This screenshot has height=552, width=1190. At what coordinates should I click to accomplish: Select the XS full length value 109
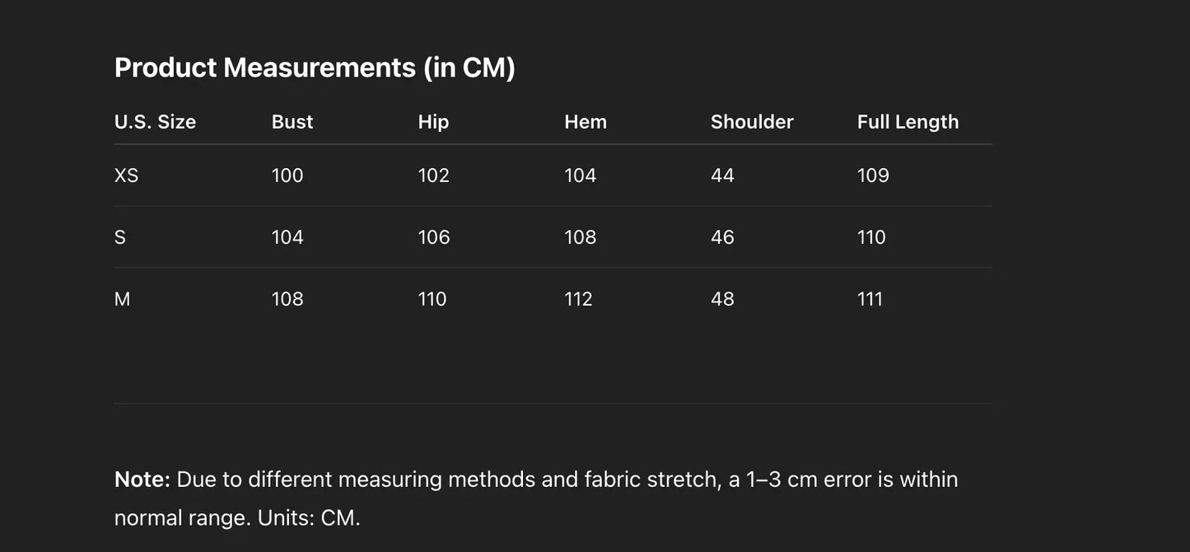point(873,175)
